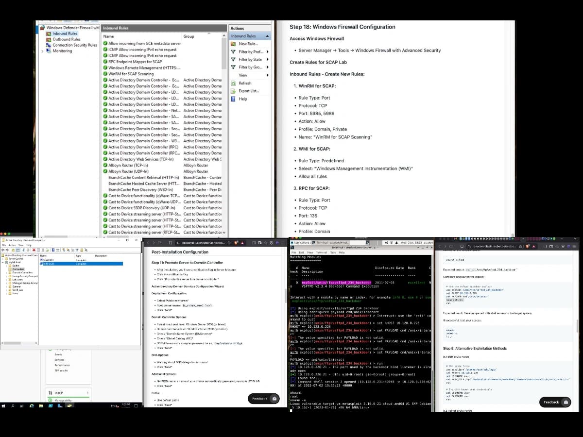Screen dimensions: 583x437
Task: Click green check of GCE metadata server rule
Action: point(105,43)
